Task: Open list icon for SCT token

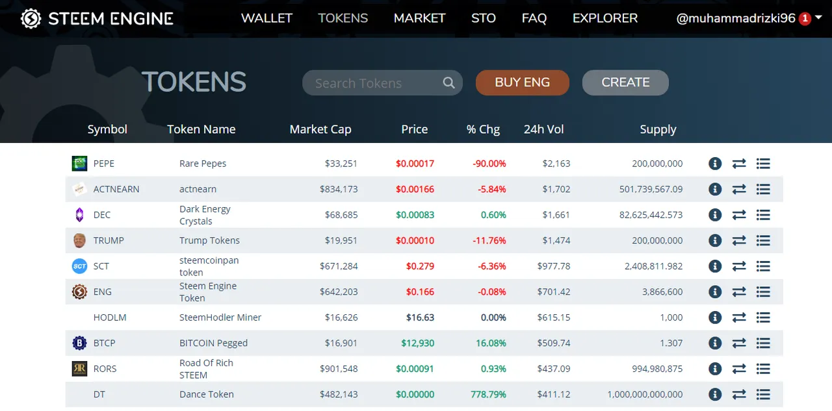Action: [x=763, y=266]
